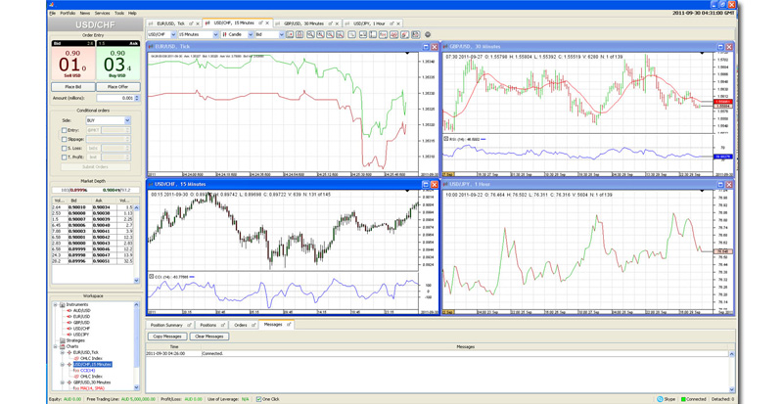Enable the Slippage checkbox
This screenshot has width=783, height=404.
click(x=64, y=139)
